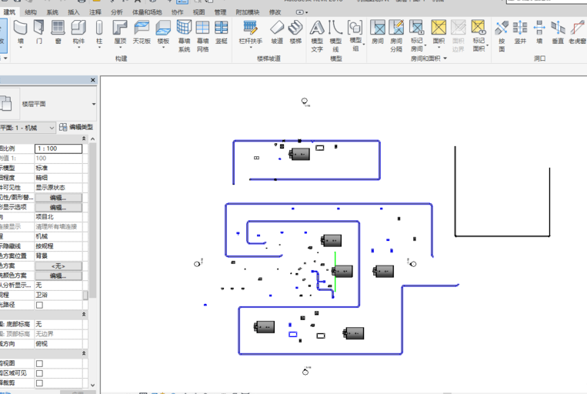587x394 pixels.
Task: Select the 墙 wall opening tool in 洞口 panel
Action: click(539, 32)
